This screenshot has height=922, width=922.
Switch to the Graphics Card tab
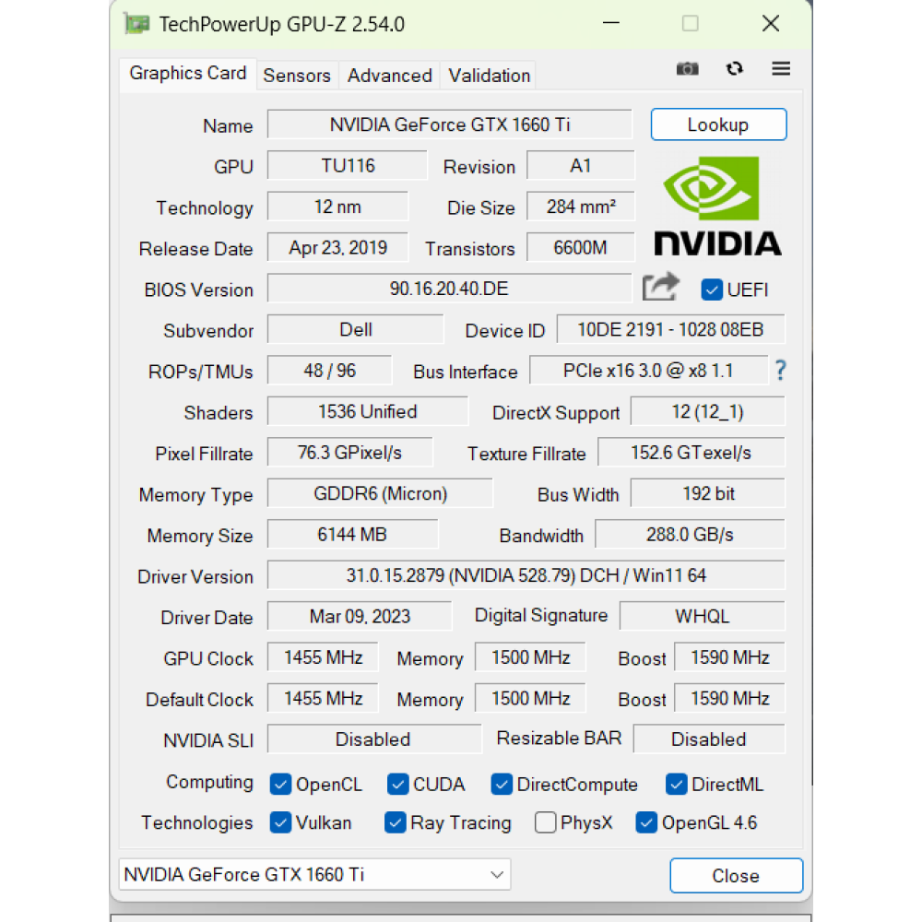(187, 73)
